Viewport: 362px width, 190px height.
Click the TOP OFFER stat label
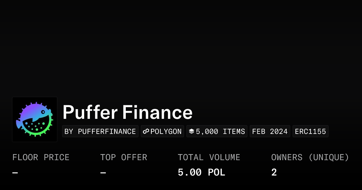pyautogui.click(x=124, y=157)
